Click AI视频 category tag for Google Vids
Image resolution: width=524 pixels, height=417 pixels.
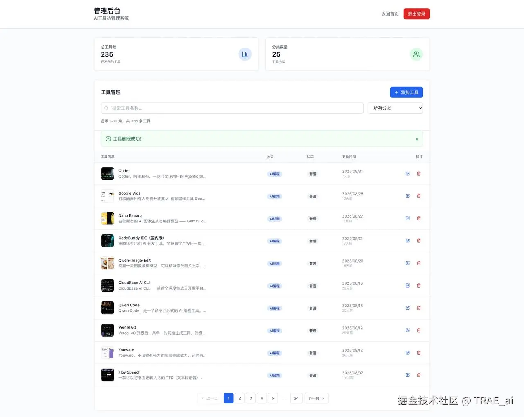275,197
